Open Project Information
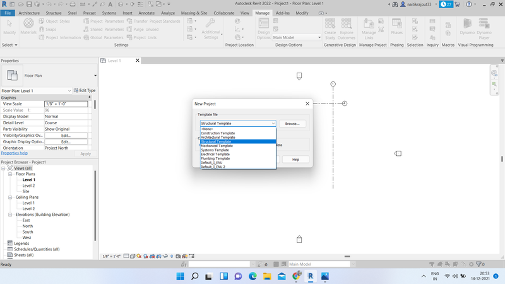Viewport: 505px width, 284px height. (x=59, y=37)
